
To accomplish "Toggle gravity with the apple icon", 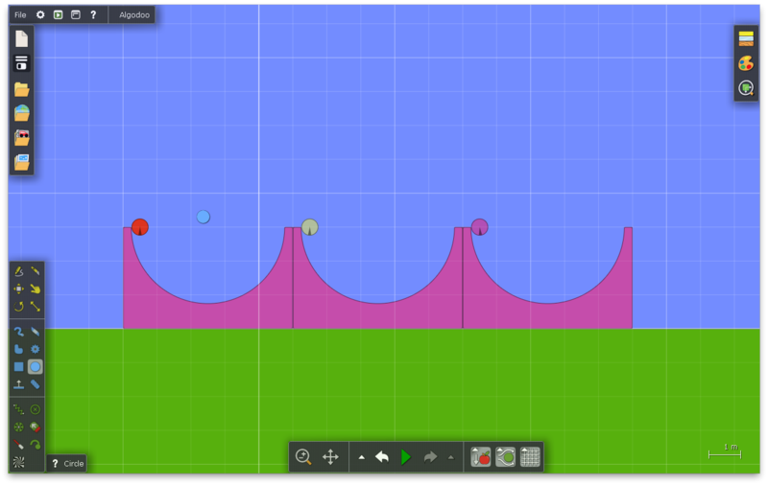I will [x=481, y=457].
